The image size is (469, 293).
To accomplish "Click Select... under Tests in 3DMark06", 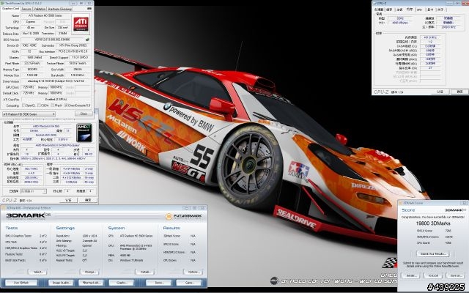I will pos(38,272).
